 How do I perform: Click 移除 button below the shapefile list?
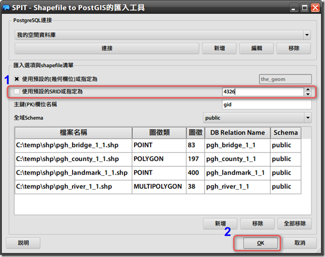point(258,224)
